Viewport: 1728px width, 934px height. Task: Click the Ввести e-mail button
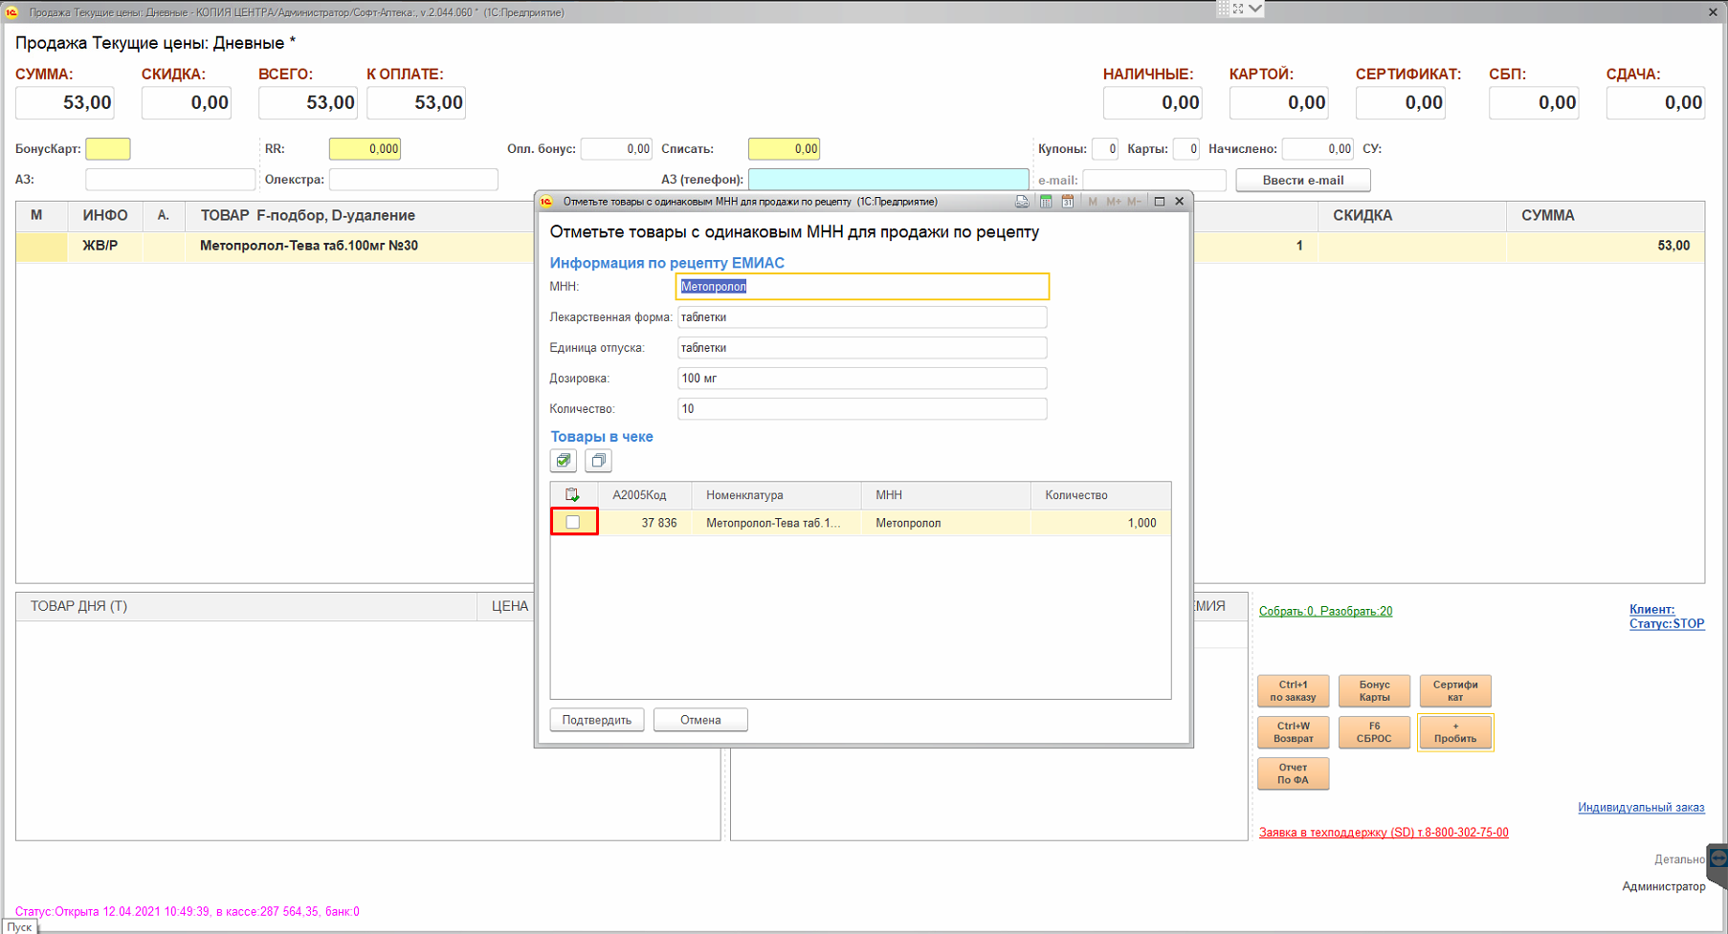tap(1302, 180)
